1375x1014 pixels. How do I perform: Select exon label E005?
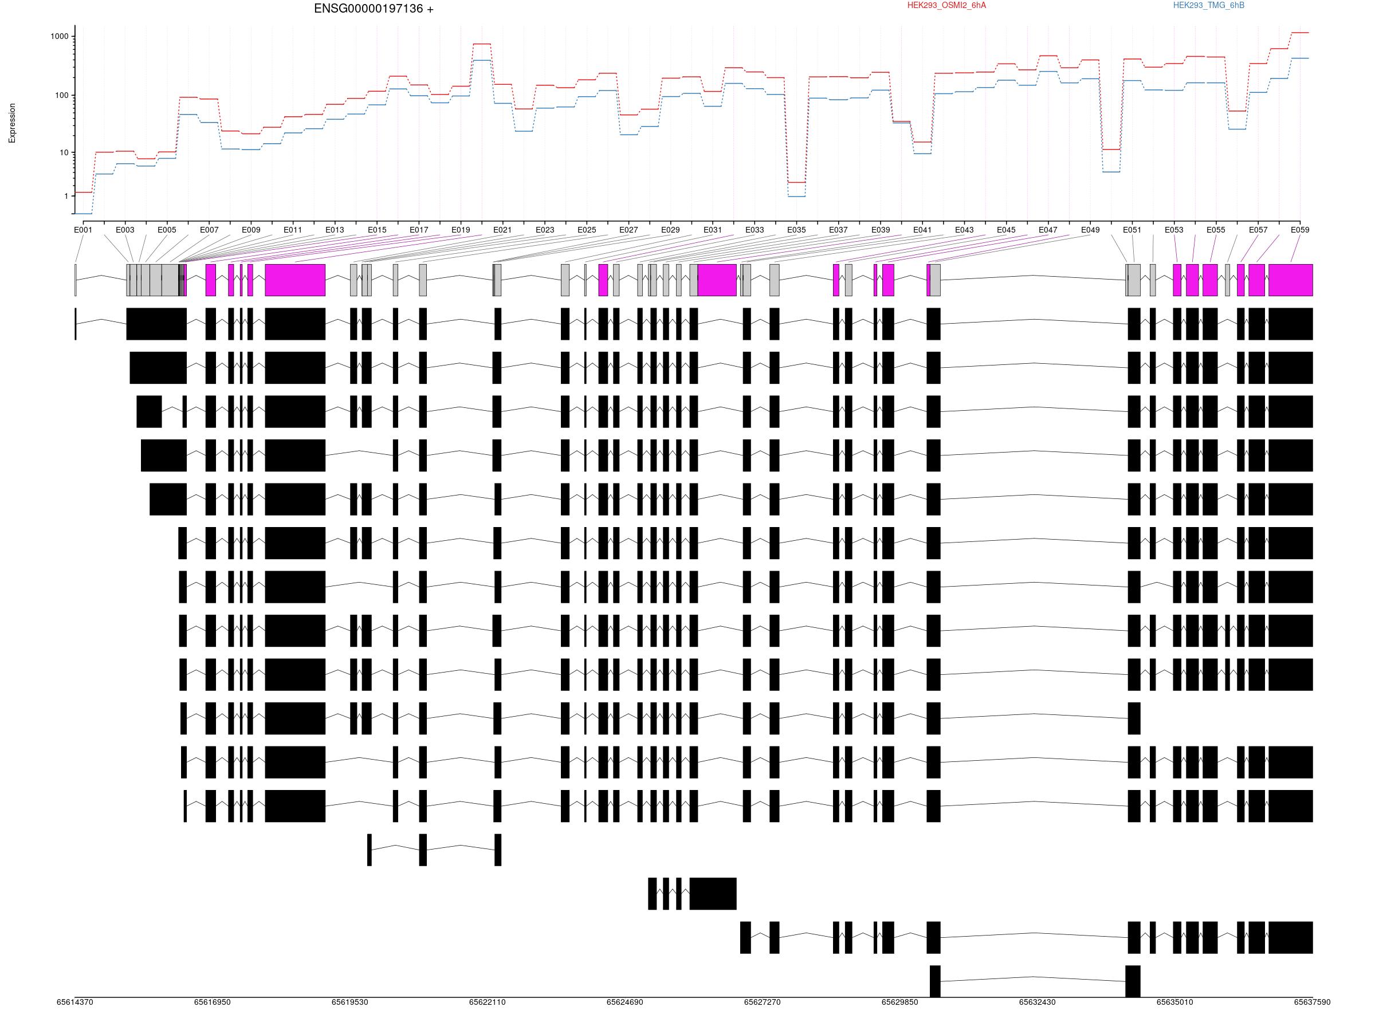[x=167, y=230]
